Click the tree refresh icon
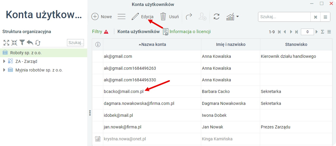 (38, 43)
